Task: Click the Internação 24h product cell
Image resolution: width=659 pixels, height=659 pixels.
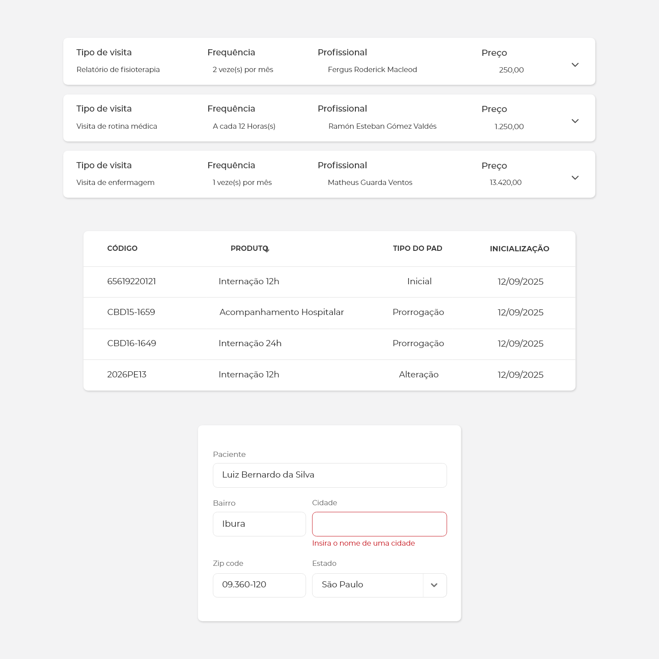Action: 250,344
